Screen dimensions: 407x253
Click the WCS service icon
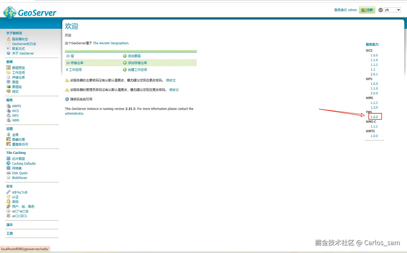pyautogui.click(x=8, y=111)
